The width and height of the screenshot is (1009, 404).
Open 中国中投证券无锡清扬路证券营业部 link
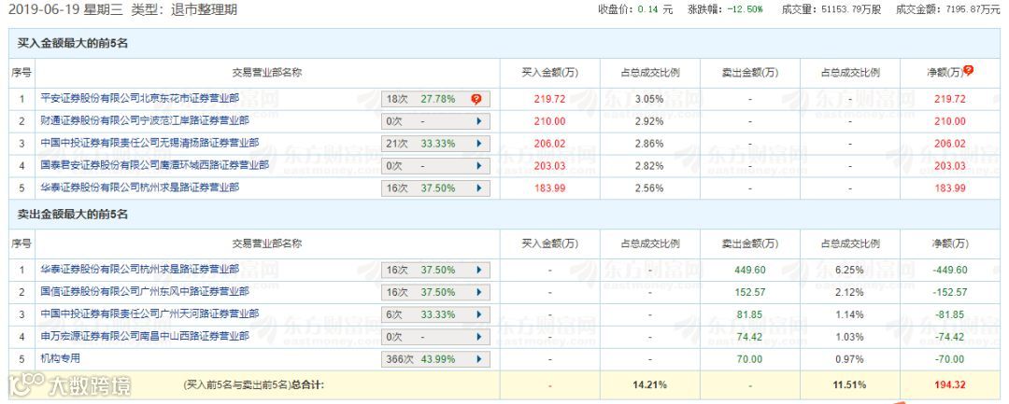(149, 143)
